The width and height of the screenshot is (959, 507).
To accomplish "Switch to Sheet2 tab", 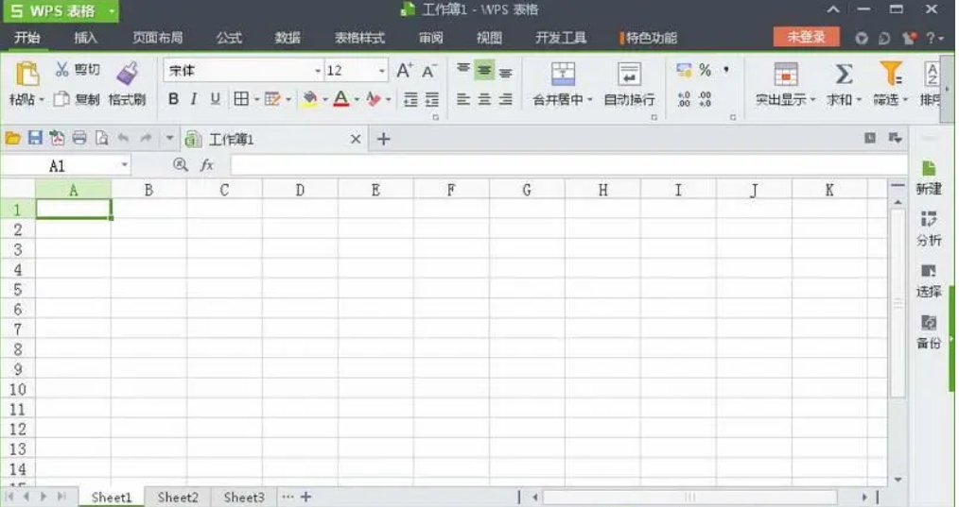I will coord(178,498).
